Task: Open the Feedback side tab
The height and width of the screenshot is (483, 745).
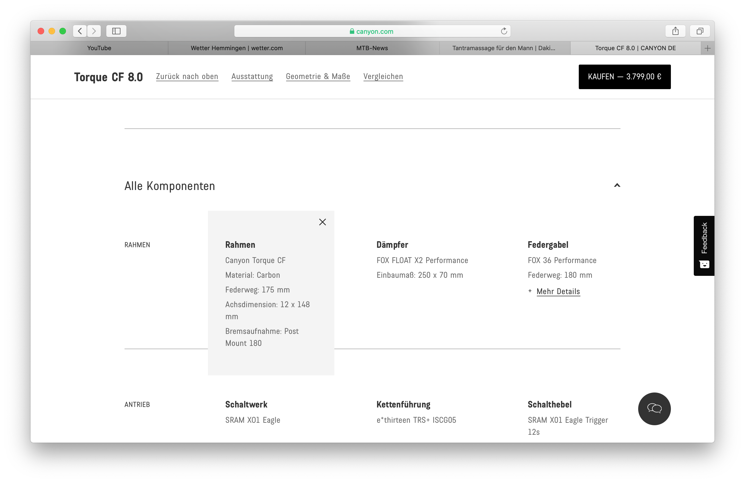Action: point(704,246)
